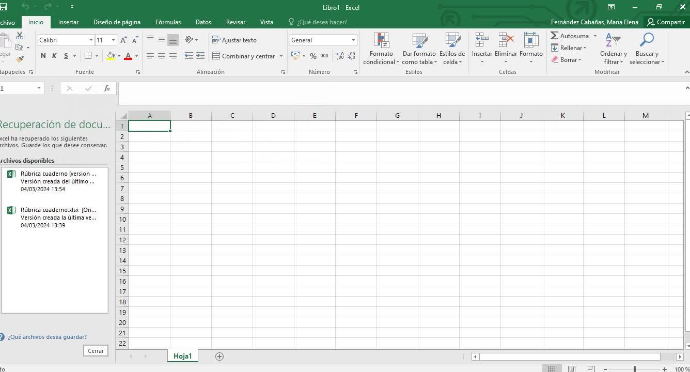Open the font size dropdown
Image resolution: width=690 pixels, height=372 pixels.
tap(113, 40)
